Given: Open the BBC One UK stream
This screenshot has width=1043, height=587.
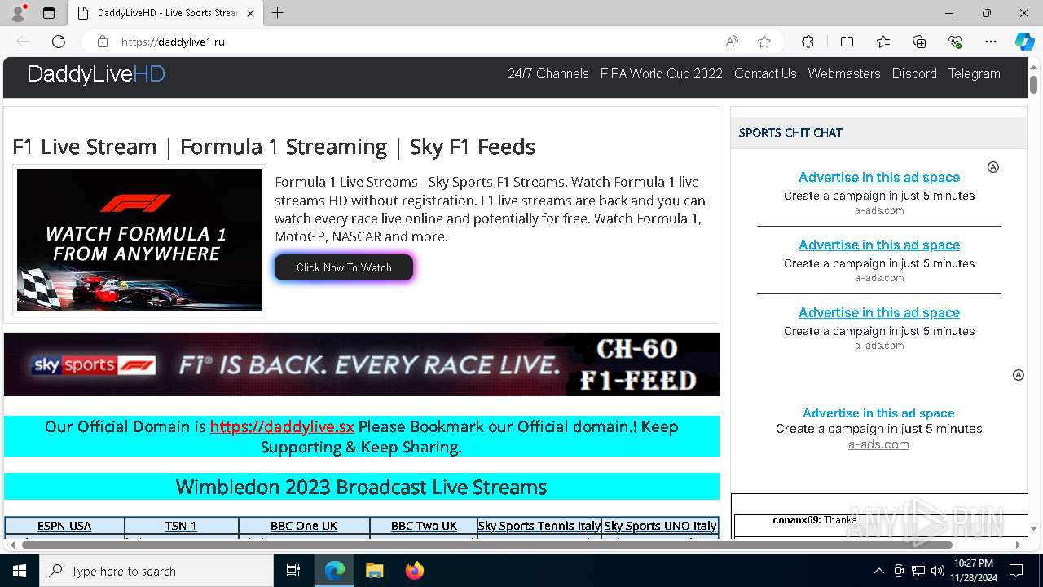Looking at the screenshot, I should [x=304, y=526].
